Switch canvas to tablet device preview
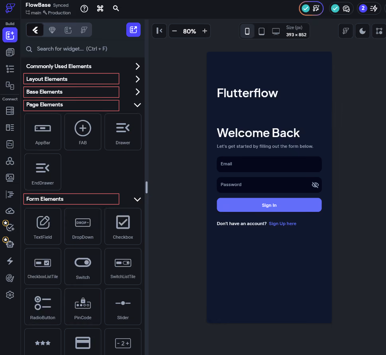 coord(261,31)
